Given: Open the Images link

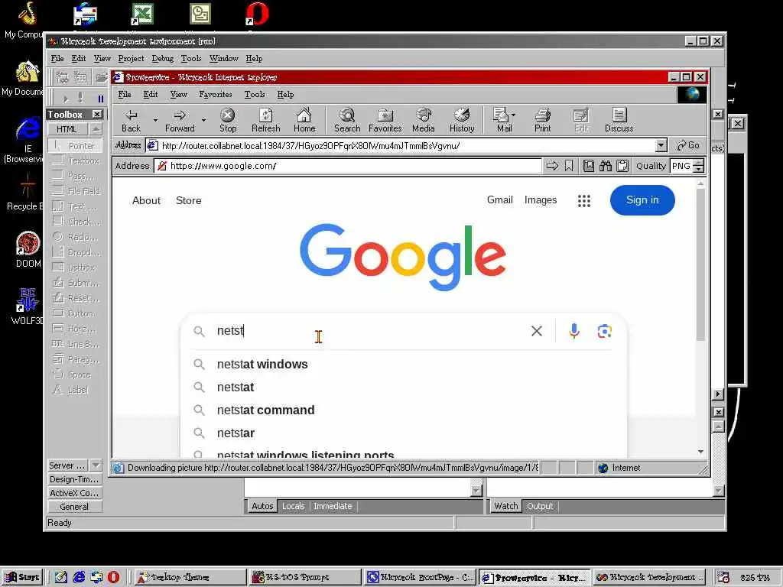Looking at the screenshot, I should click(x=541, y=200).
